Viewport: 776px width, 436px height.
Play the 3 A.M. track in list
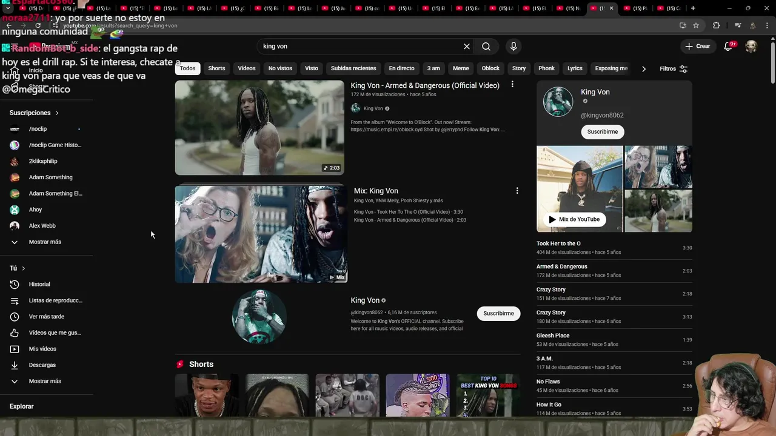click(614, 363)
